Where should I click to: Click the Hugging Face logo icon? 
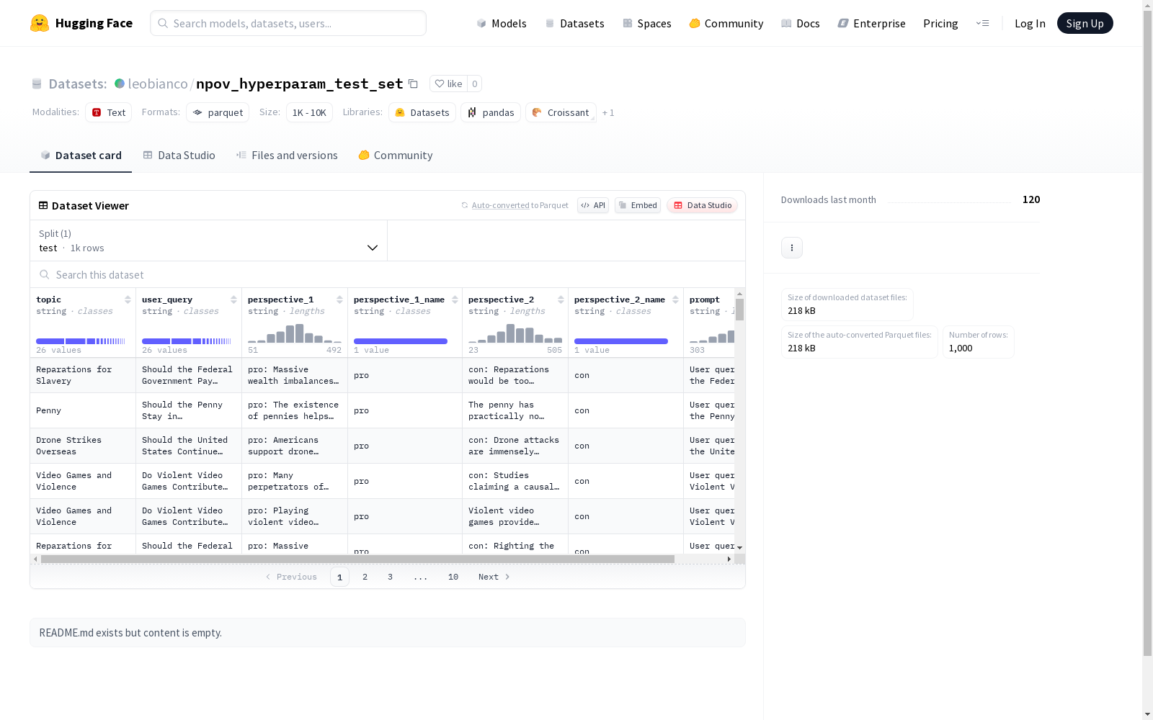pyautogui.click(x=40, y=23)
